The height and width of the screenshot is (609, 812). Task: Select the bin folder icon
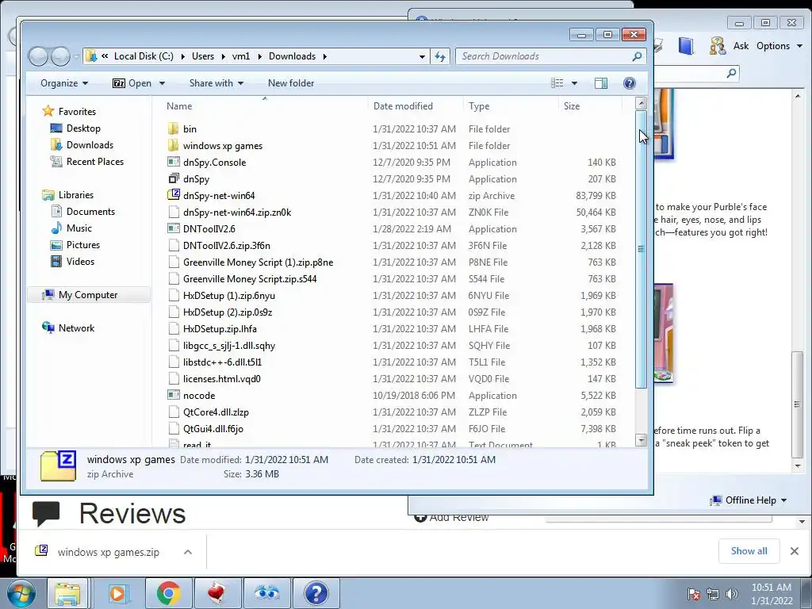tap(174, 129)
